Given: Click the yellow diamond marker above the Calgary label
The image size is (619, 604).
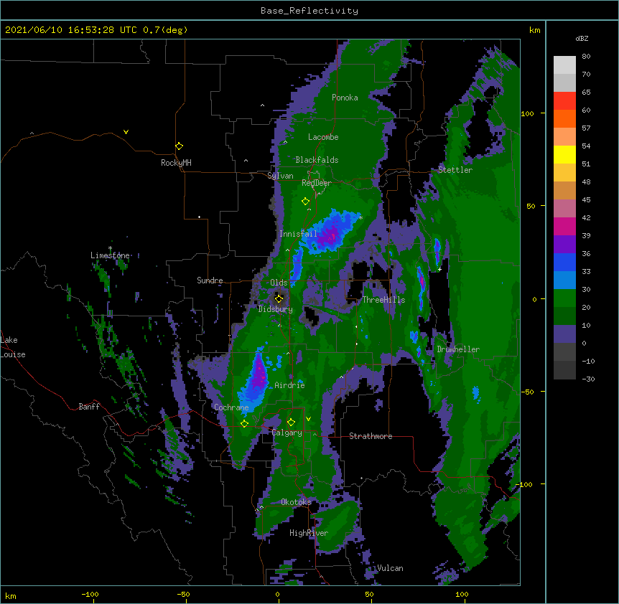Looking at the screenshot, I should pyautogui.click(x=291, y=423).
